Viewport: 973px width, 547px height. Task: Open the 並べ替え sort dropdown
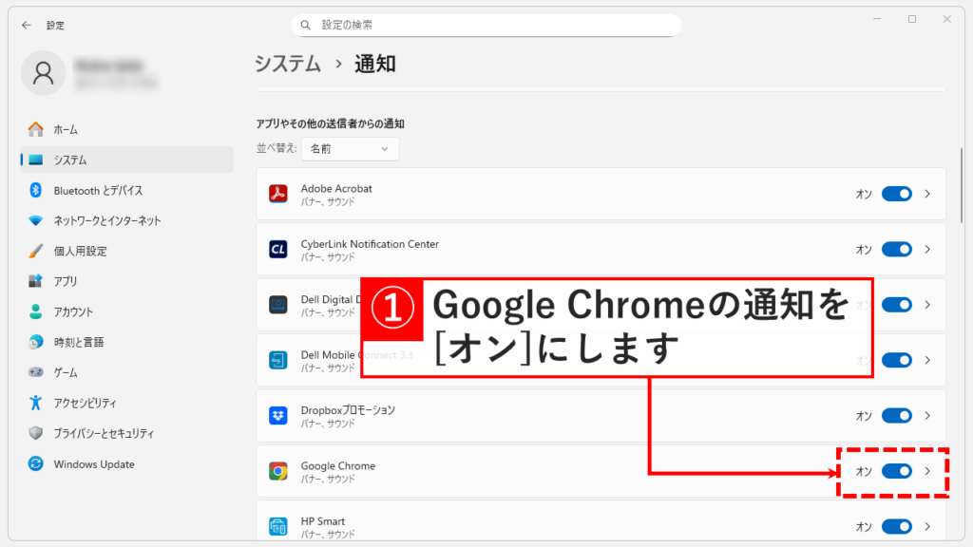pyautogui.click(x=350, y=149)
